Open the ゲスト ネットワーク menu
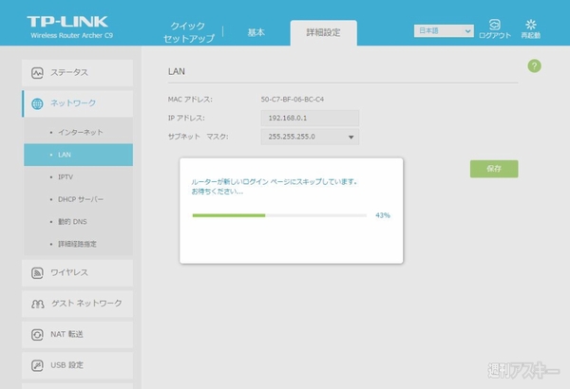The width and height of the screenshot is (570, 389). coord(78,304)
